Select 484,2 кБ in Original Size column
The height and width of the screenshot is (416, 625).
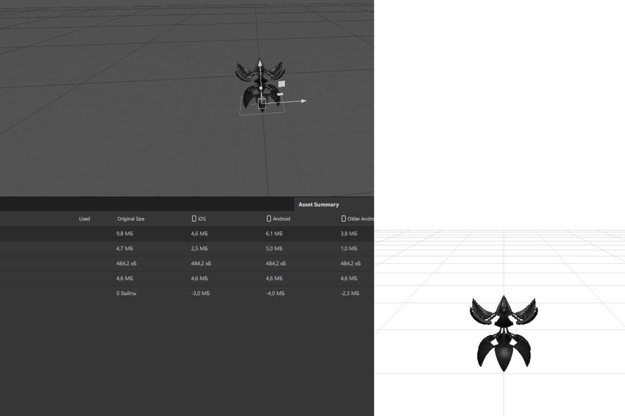click(x=126, y=263)
